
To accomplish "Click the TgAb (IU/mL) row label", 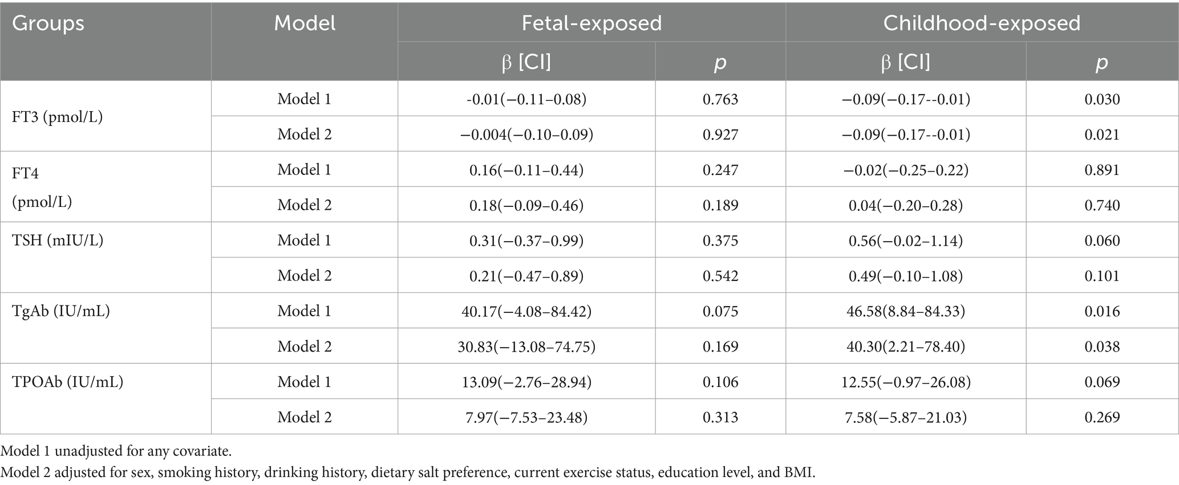I will [60, 311].
